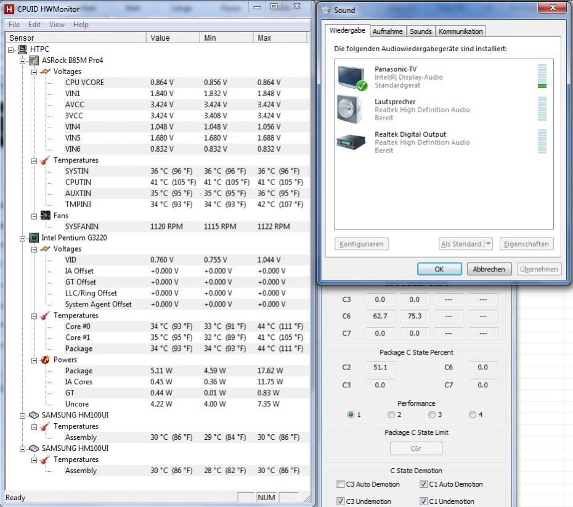Select Performance radio option 1
573x507 pixels.
(351, 414)
